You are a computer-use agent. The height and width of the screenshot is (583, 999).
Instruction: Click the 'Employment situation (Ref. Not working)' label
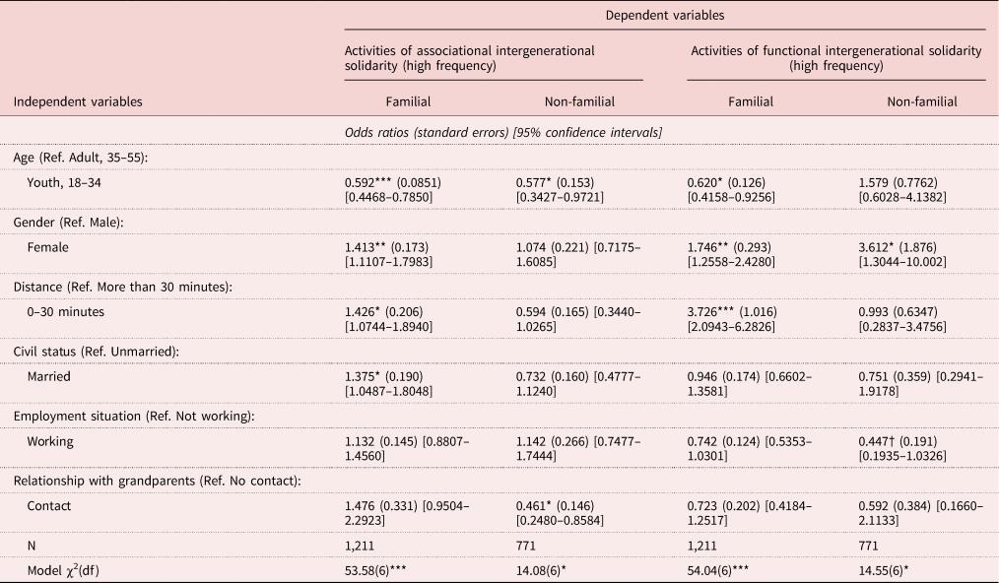click(x=134, y=416)
